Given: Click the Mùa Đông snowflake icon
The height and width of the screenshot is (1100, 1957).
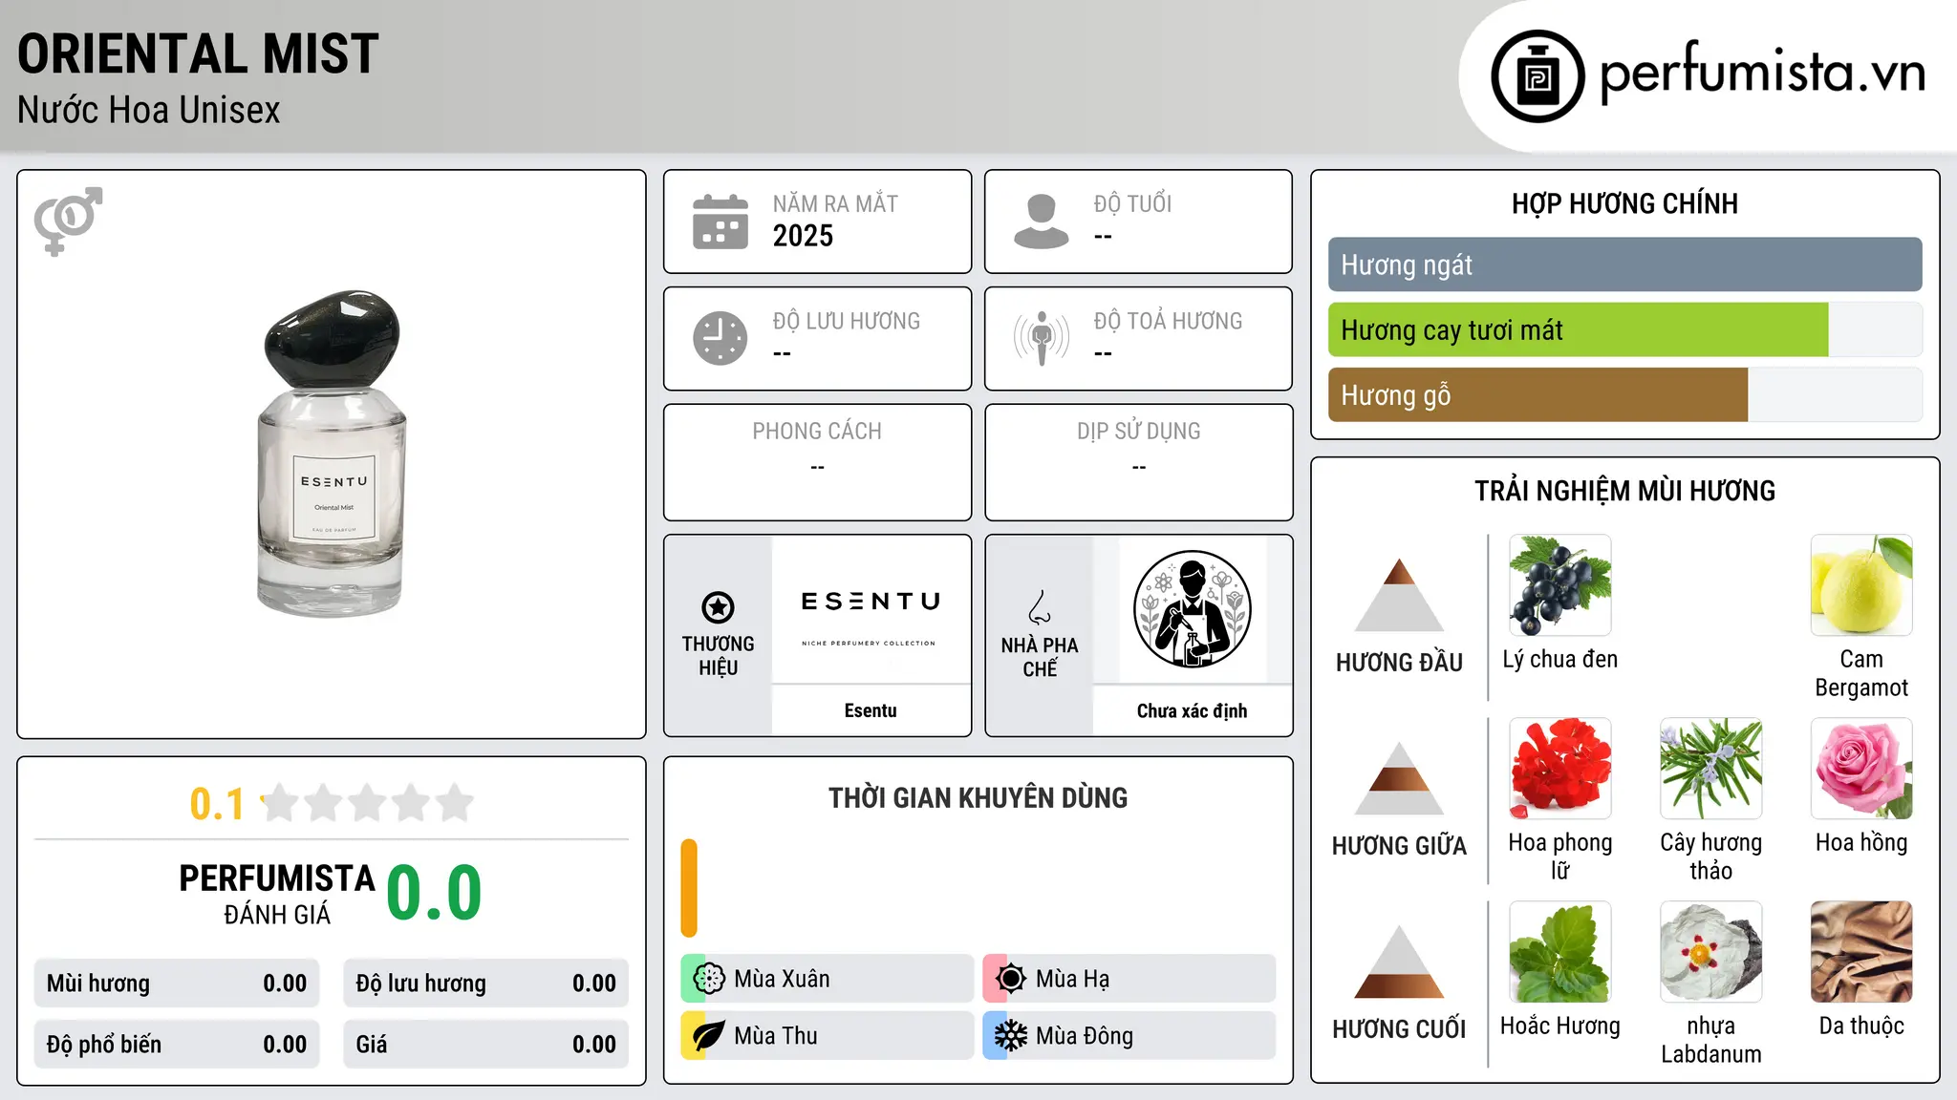Looking at the screenshot, I should click(x=1010, y=1036).
